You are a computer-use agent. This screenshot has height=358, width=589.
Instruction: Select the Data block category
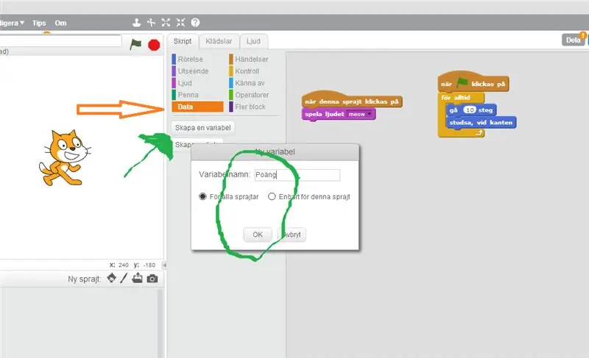tap(197, 107)
